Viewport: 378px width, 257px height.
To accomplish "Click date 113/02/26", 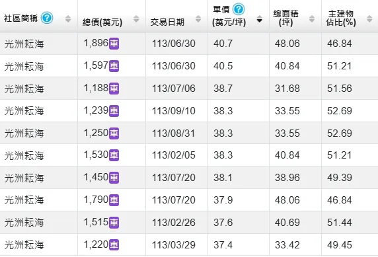I will click(174, 223).
